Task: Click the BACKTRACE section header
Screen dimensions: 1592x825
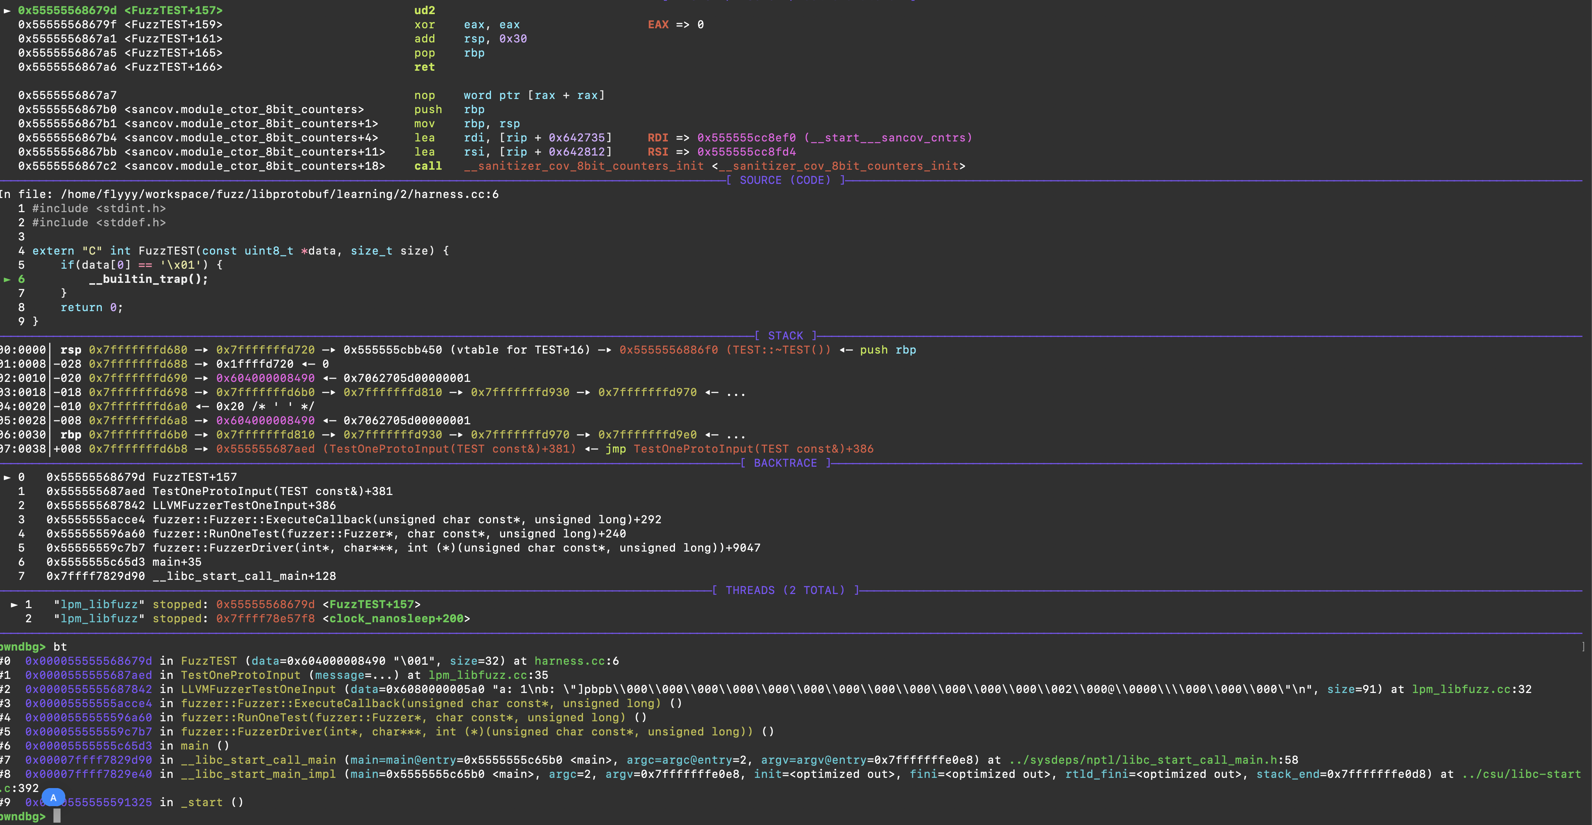Action: [x=785, y=463]
